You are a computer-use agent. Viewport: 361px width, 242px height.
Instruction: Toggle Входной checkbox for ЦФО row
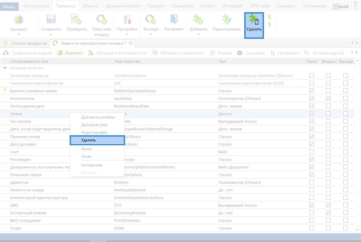point(328,205)
